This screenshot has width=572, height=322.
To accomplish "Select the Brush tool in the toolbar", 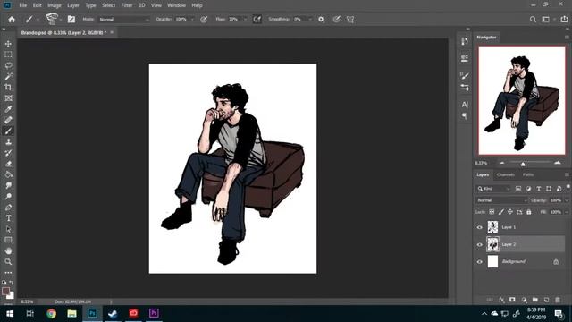I will [x=8, y=131].
